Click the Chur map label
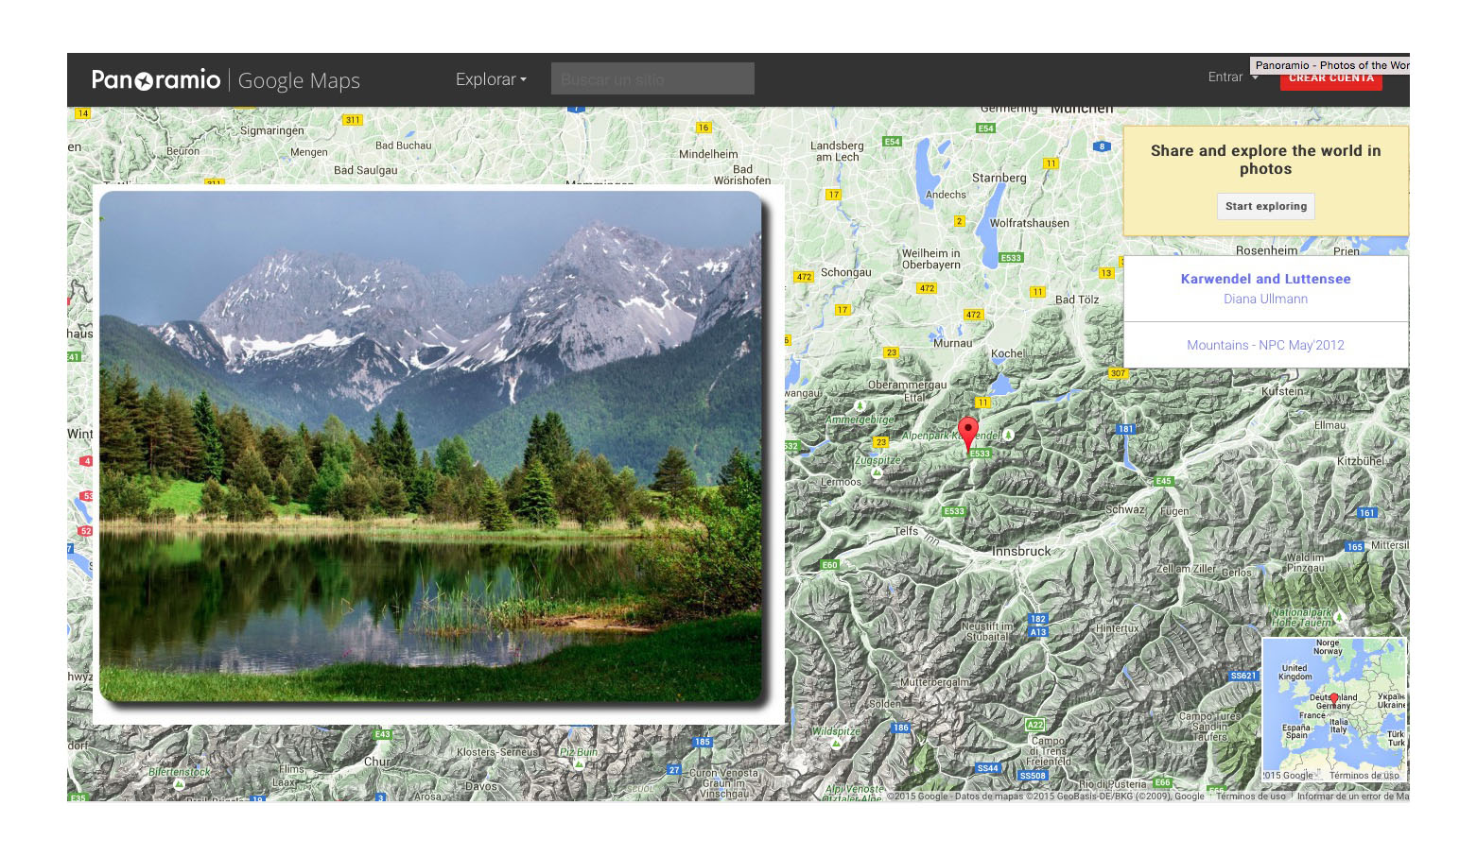 pos(377,762)
